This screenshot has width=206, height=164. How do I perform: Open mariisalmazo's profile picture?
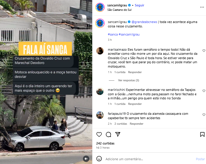point(100,51)
